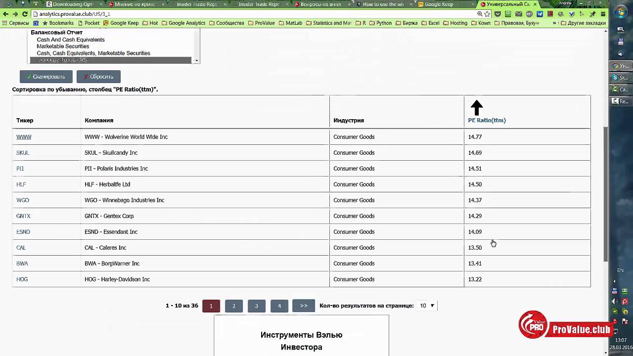Viewport: 633px width, 356px height.
Task: Go back with the browser back arrow
Action: [x=6, y=14]
